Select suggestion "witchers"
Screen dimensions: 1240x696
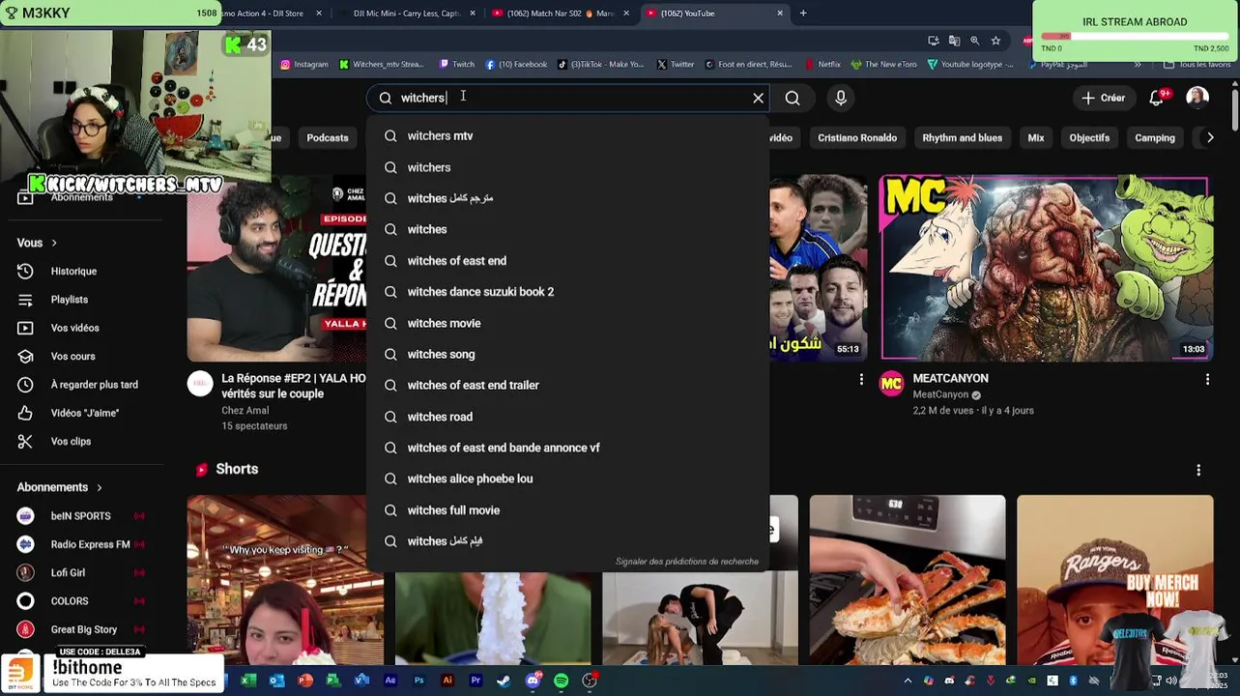567,167
